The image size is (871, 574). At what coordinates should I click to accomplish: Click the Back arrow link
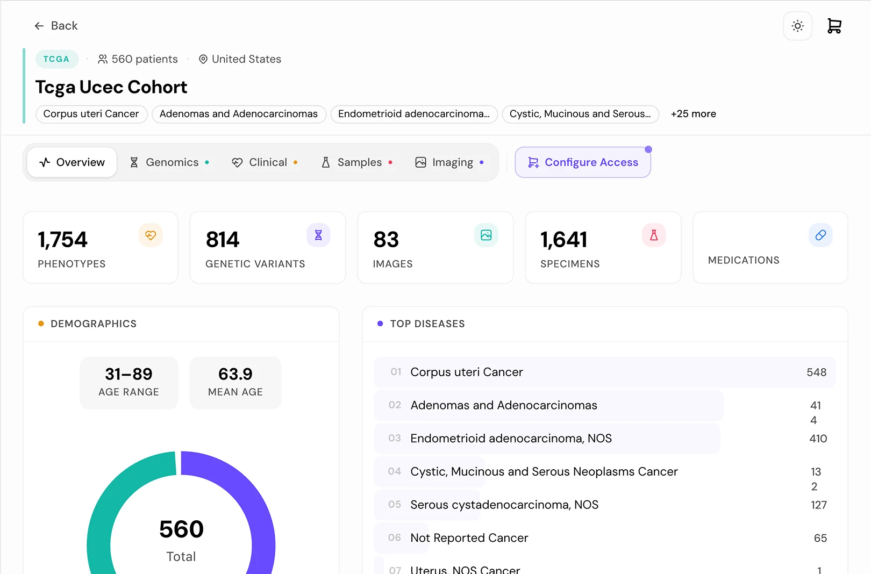[x=56, y=26]
